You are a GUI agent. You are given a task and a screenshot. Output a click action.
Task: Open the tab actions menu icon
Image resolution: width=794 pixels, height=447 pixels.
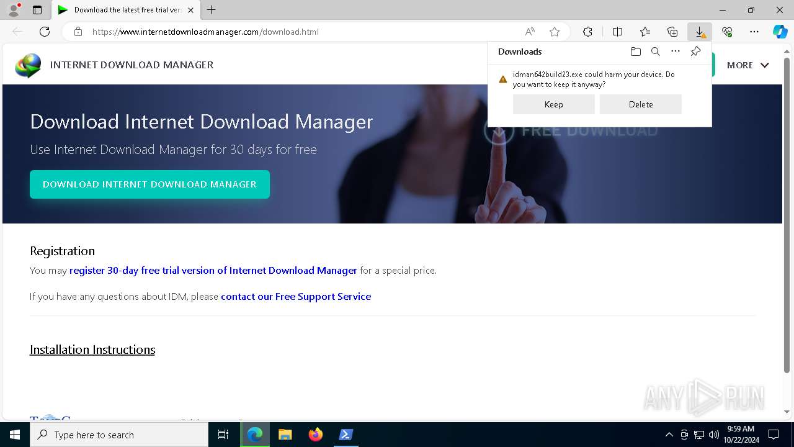point(37,10)
